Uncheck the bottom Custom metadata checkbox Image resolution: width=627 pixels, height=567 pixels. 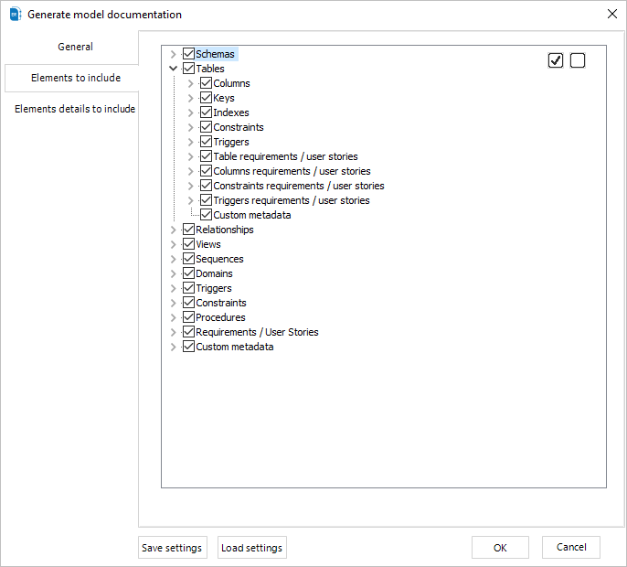coord(188,347)
